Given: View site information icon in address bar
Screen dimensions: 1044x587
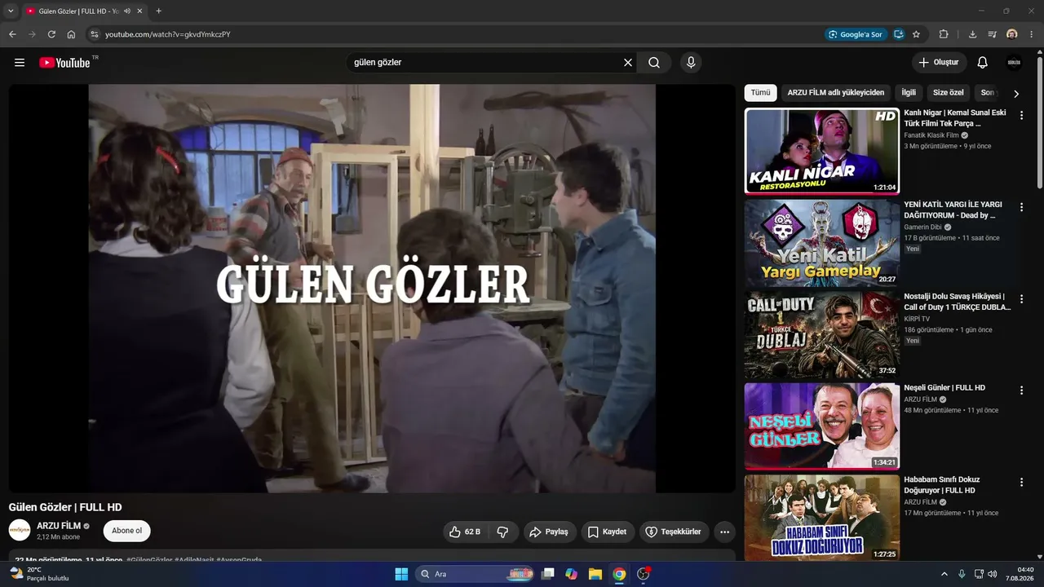Looking at the screenshot, I should pos(94,34).
